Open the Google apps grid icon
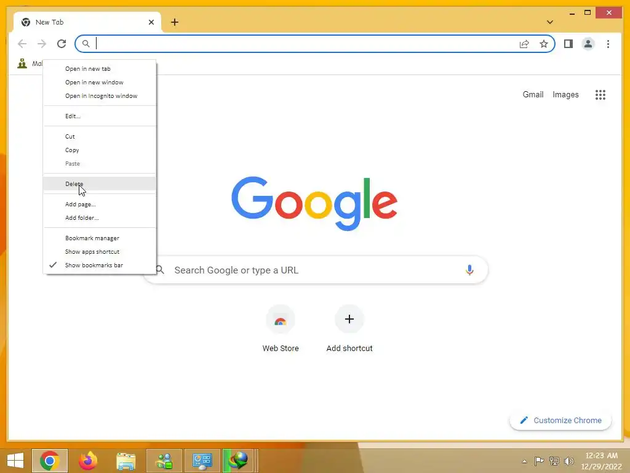This screenshot has width=630, height=473. pyautogui.click(x=600, y=94)
